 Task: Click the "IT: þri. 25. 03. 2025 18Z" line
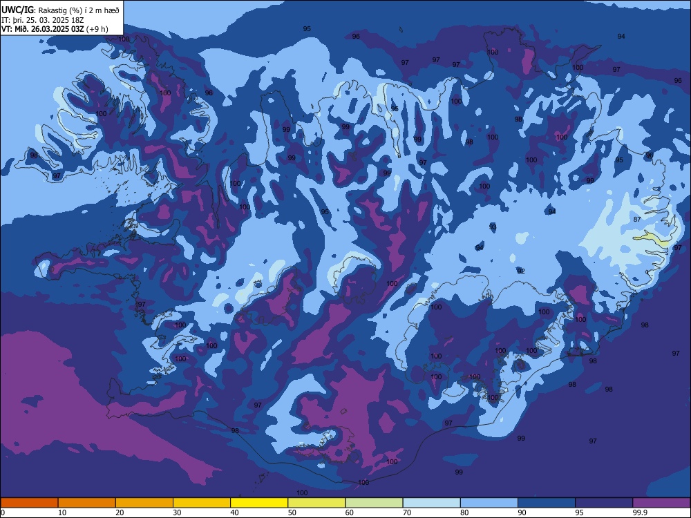(x=42, y=20)
